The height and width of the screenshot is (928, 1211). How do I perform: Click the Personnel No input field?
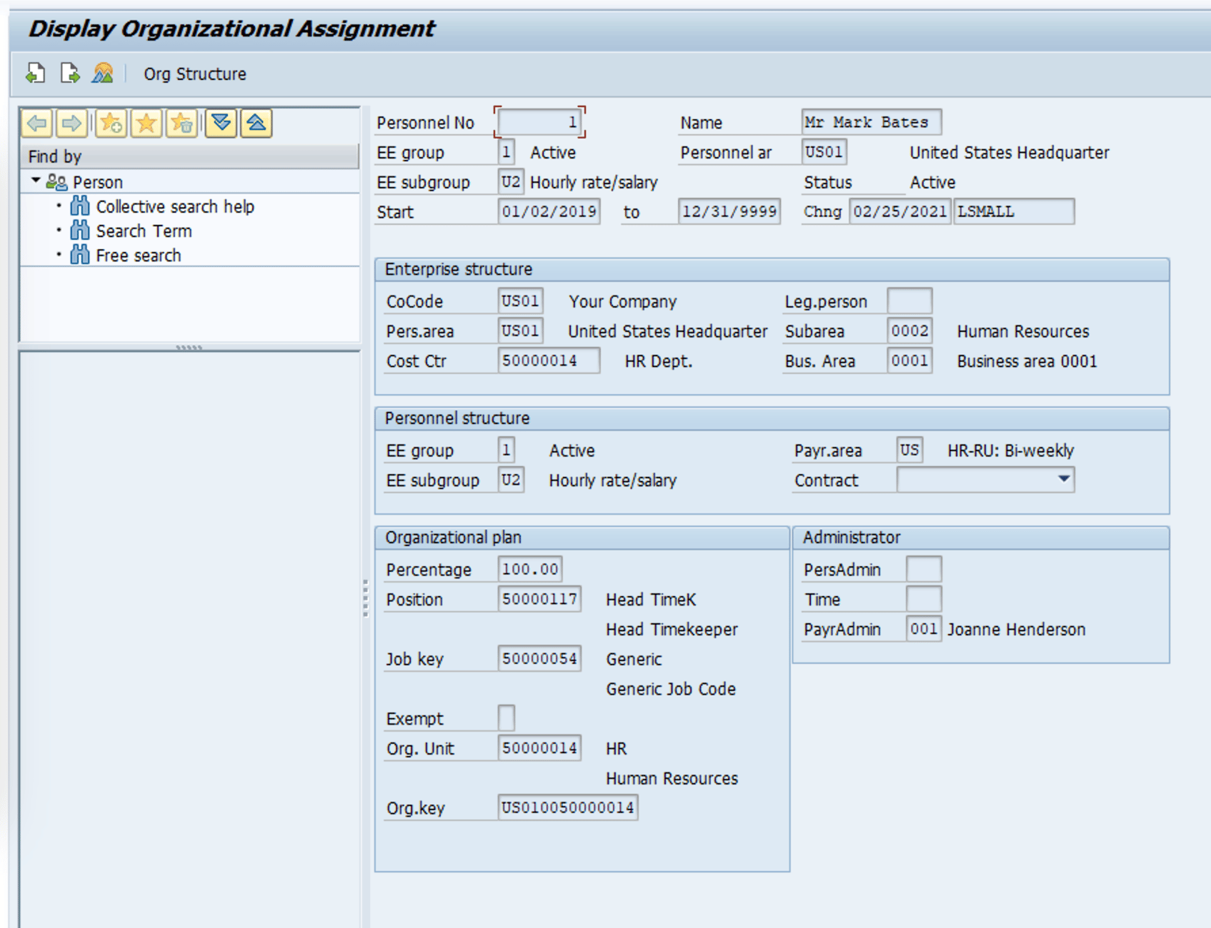541,121
